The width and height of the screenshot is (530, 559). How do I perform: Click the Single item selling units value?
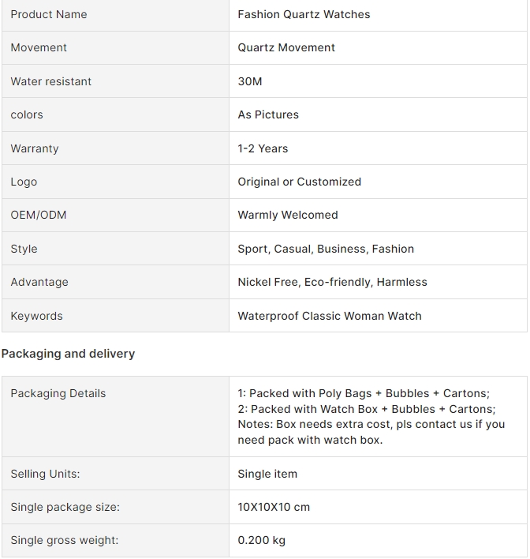(267, 474)
